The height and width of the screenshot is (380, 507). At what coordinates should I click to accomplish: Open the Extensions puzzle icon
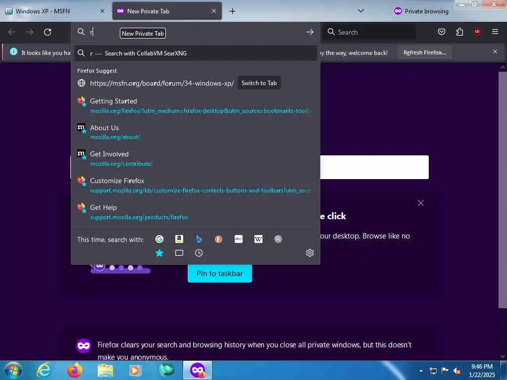coord(459,32)
